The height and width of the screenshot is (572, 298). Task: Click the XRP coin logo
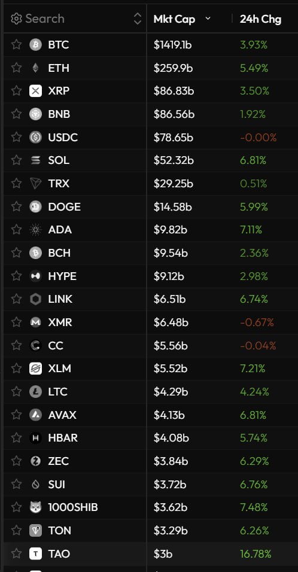click(35, 91)
